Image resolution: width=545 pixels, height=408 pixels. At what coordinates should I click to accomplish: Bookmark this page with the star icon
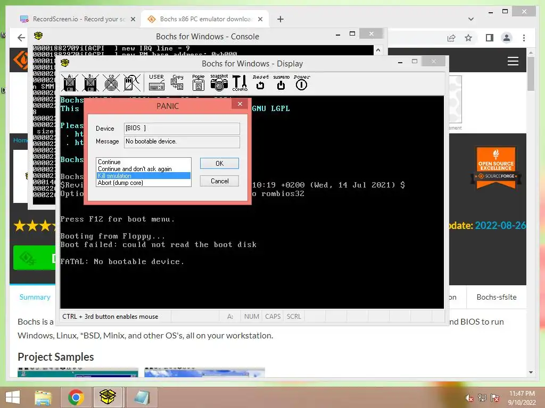pyautogui.click(x=468, y=38)
